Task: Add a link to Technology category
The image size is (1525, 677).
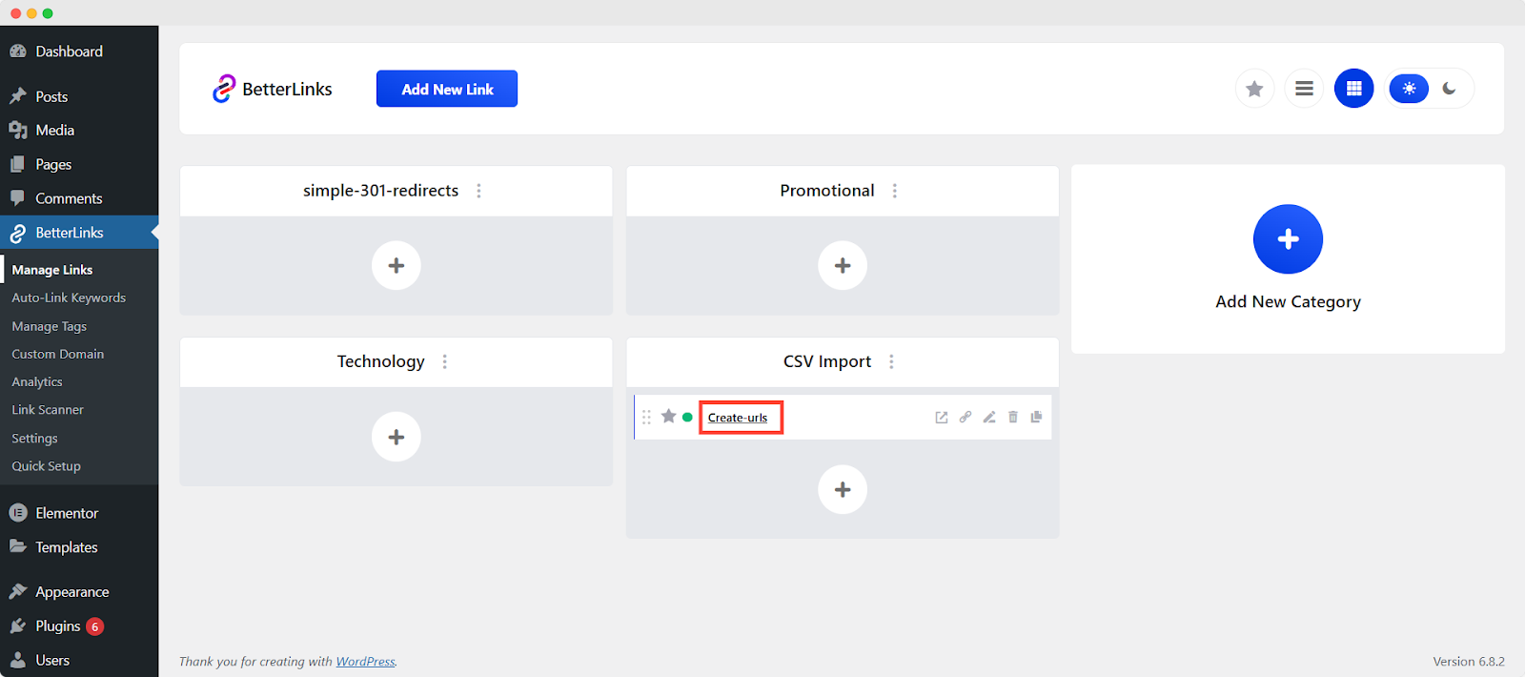Action: [x=396, y=437]
